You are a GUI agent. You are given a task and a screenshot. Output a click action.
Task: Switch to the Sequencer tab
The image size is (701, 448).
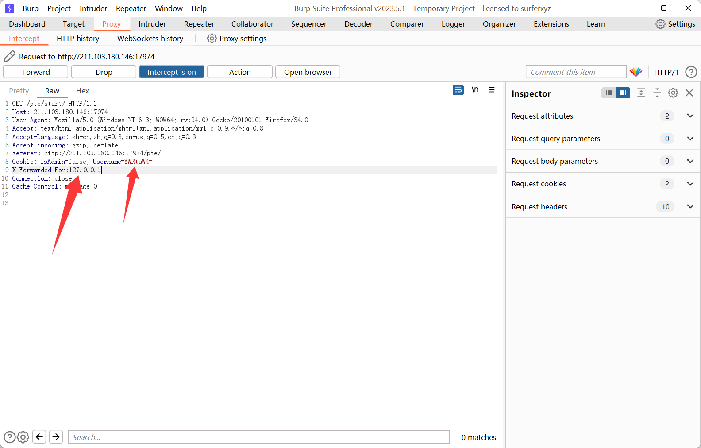click(x=309, y=24)
